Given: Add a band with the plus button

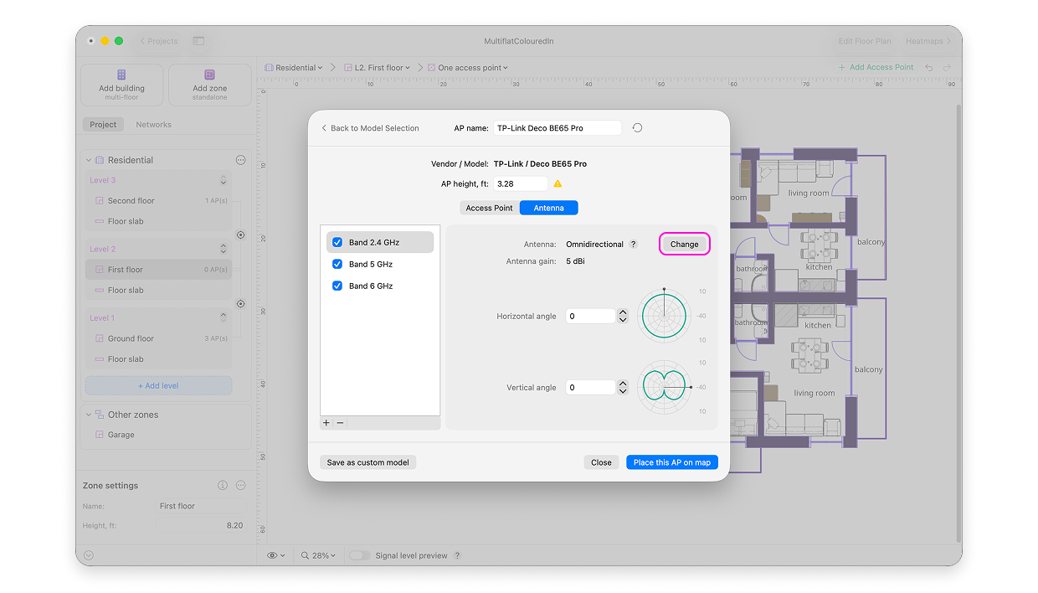Looking at the screenshot, I should click(x=326, y=423).
